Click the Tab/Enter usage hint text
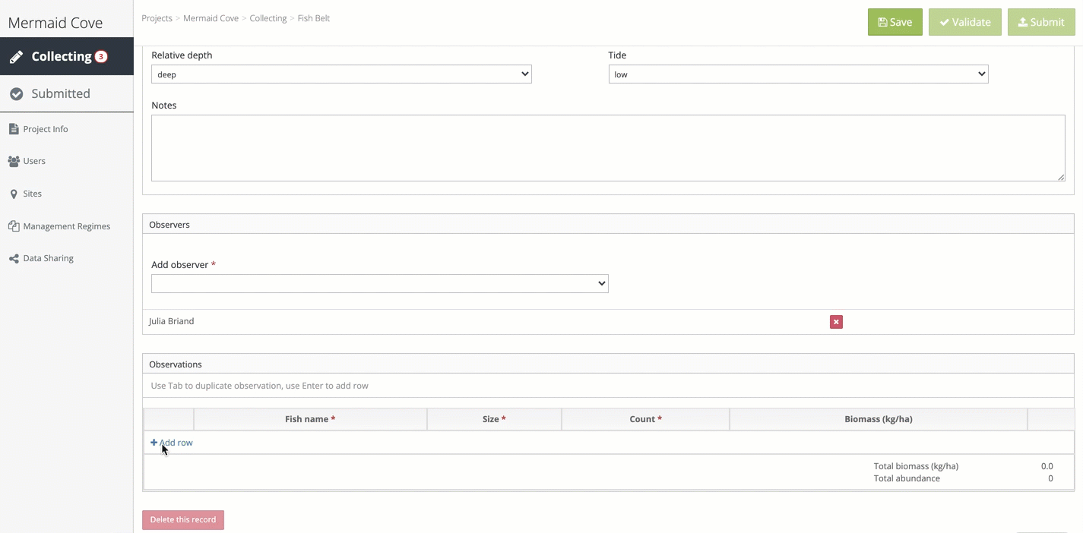The image size is (1083, 533). [x=259, y=386]
